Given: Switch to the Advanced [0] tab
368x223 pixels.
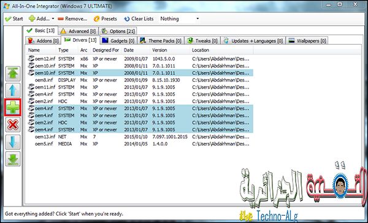Looking at the screenshot, I should pyautogui.click(x=78, y=31).
